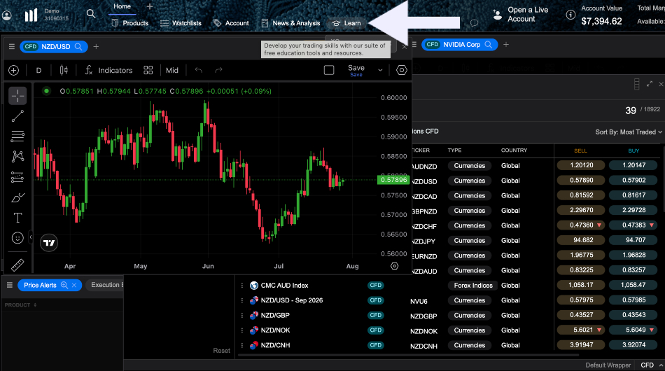Open the Account menu

click(231, 23)
